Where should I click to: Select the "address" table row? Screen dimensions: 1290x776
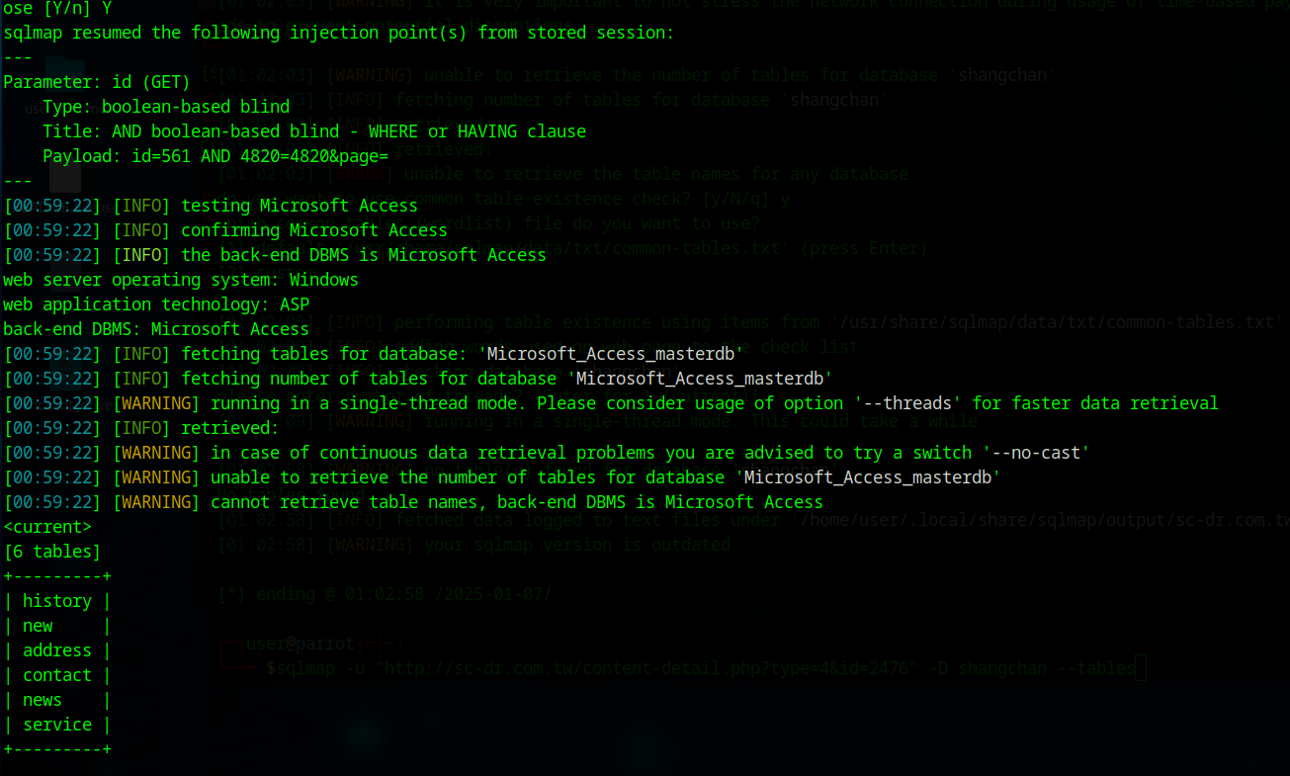coord(57,650)
